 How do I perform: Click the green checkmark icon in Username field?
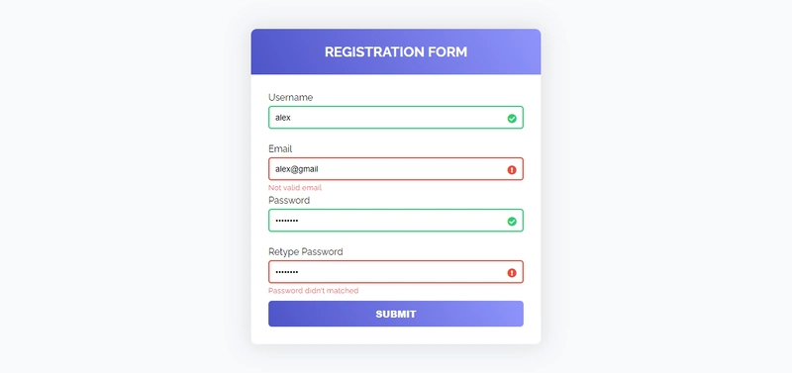tap(512, 118)
